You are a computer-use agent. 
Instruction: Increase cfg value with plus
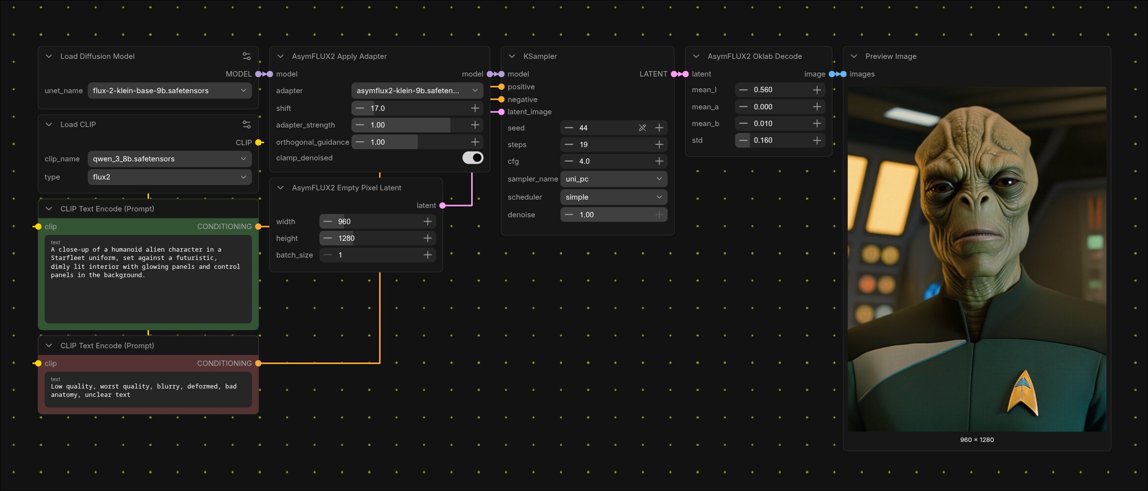tap(659, 161)
